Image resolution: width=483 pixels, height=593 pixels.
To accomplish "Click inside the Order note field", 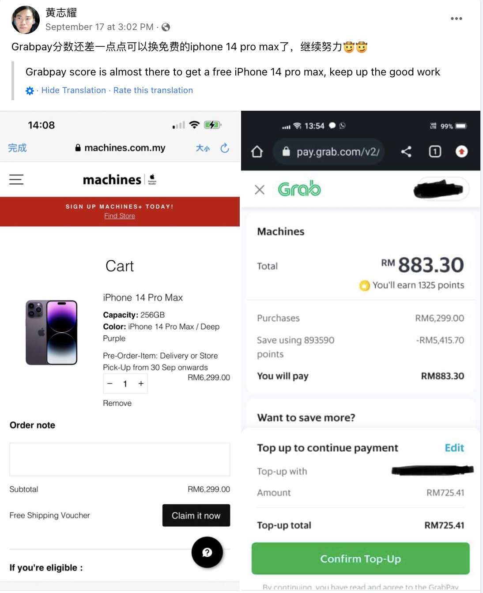I will (x=120, y=459).
